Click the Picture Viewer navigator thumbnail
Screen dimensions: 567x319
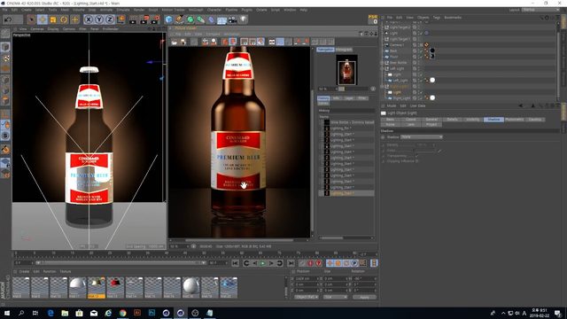(x=346, y=69)
